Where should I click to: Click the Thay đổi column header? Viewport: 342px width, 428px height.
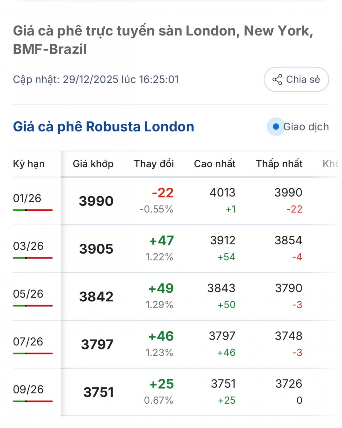click(x=154, y=164)
